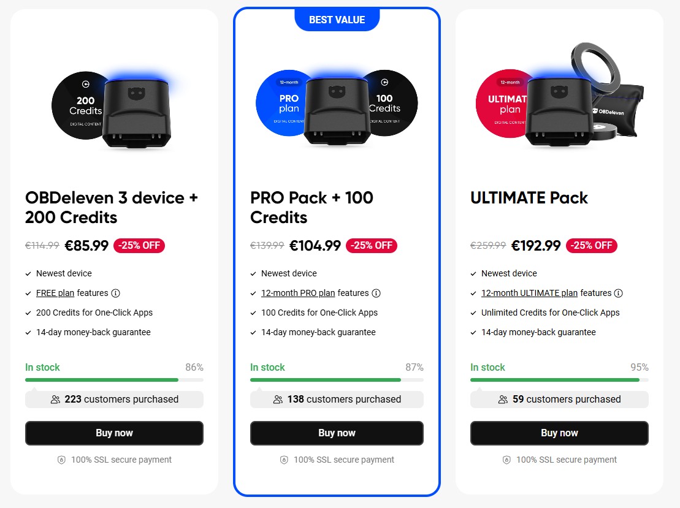The image size is (680, 508).
Task: Click the ULTIMATE Pack title
Action: click(x=529, y=198)
